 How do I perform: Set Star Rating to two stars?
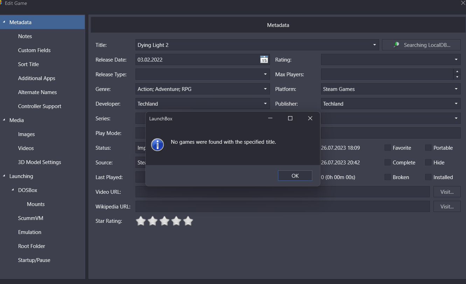pyautogui.click(x=153, y=221)
